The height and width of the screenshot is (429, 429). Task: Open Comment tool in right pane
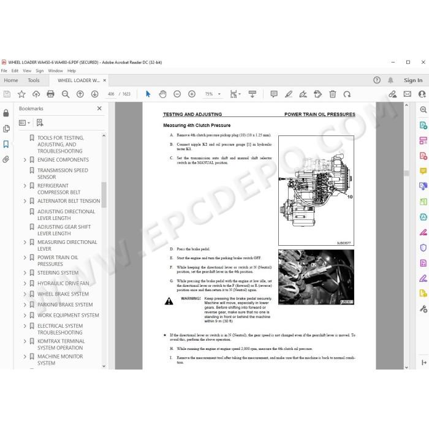pos(423,171)
